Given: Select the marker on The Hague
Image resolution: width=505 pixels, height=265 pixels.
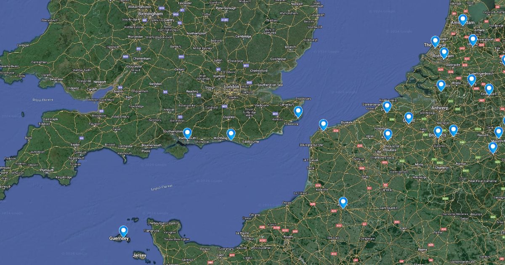Looking at the screenshot, I should 435,42.
